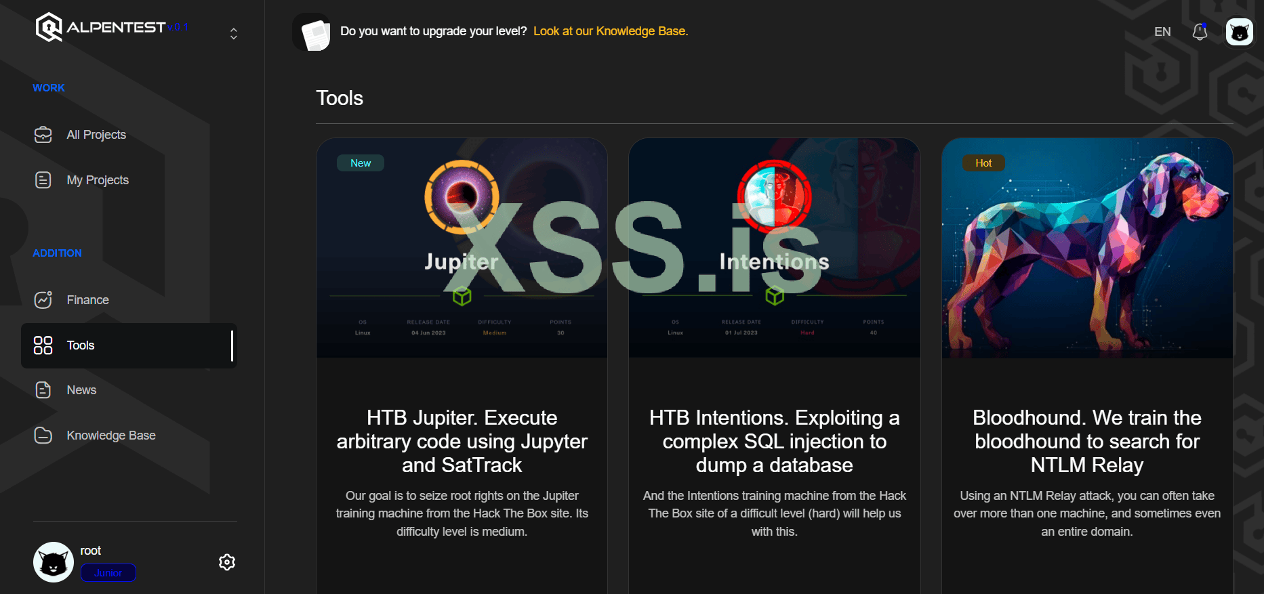
Task: Click the WORK section label
Action: coord(49,88)
